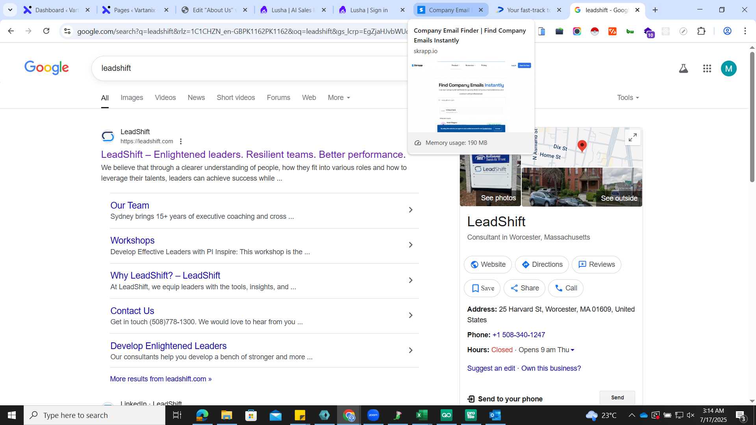Switch to the Web search tab
756x425 pixels.
(x=309, y=98)
